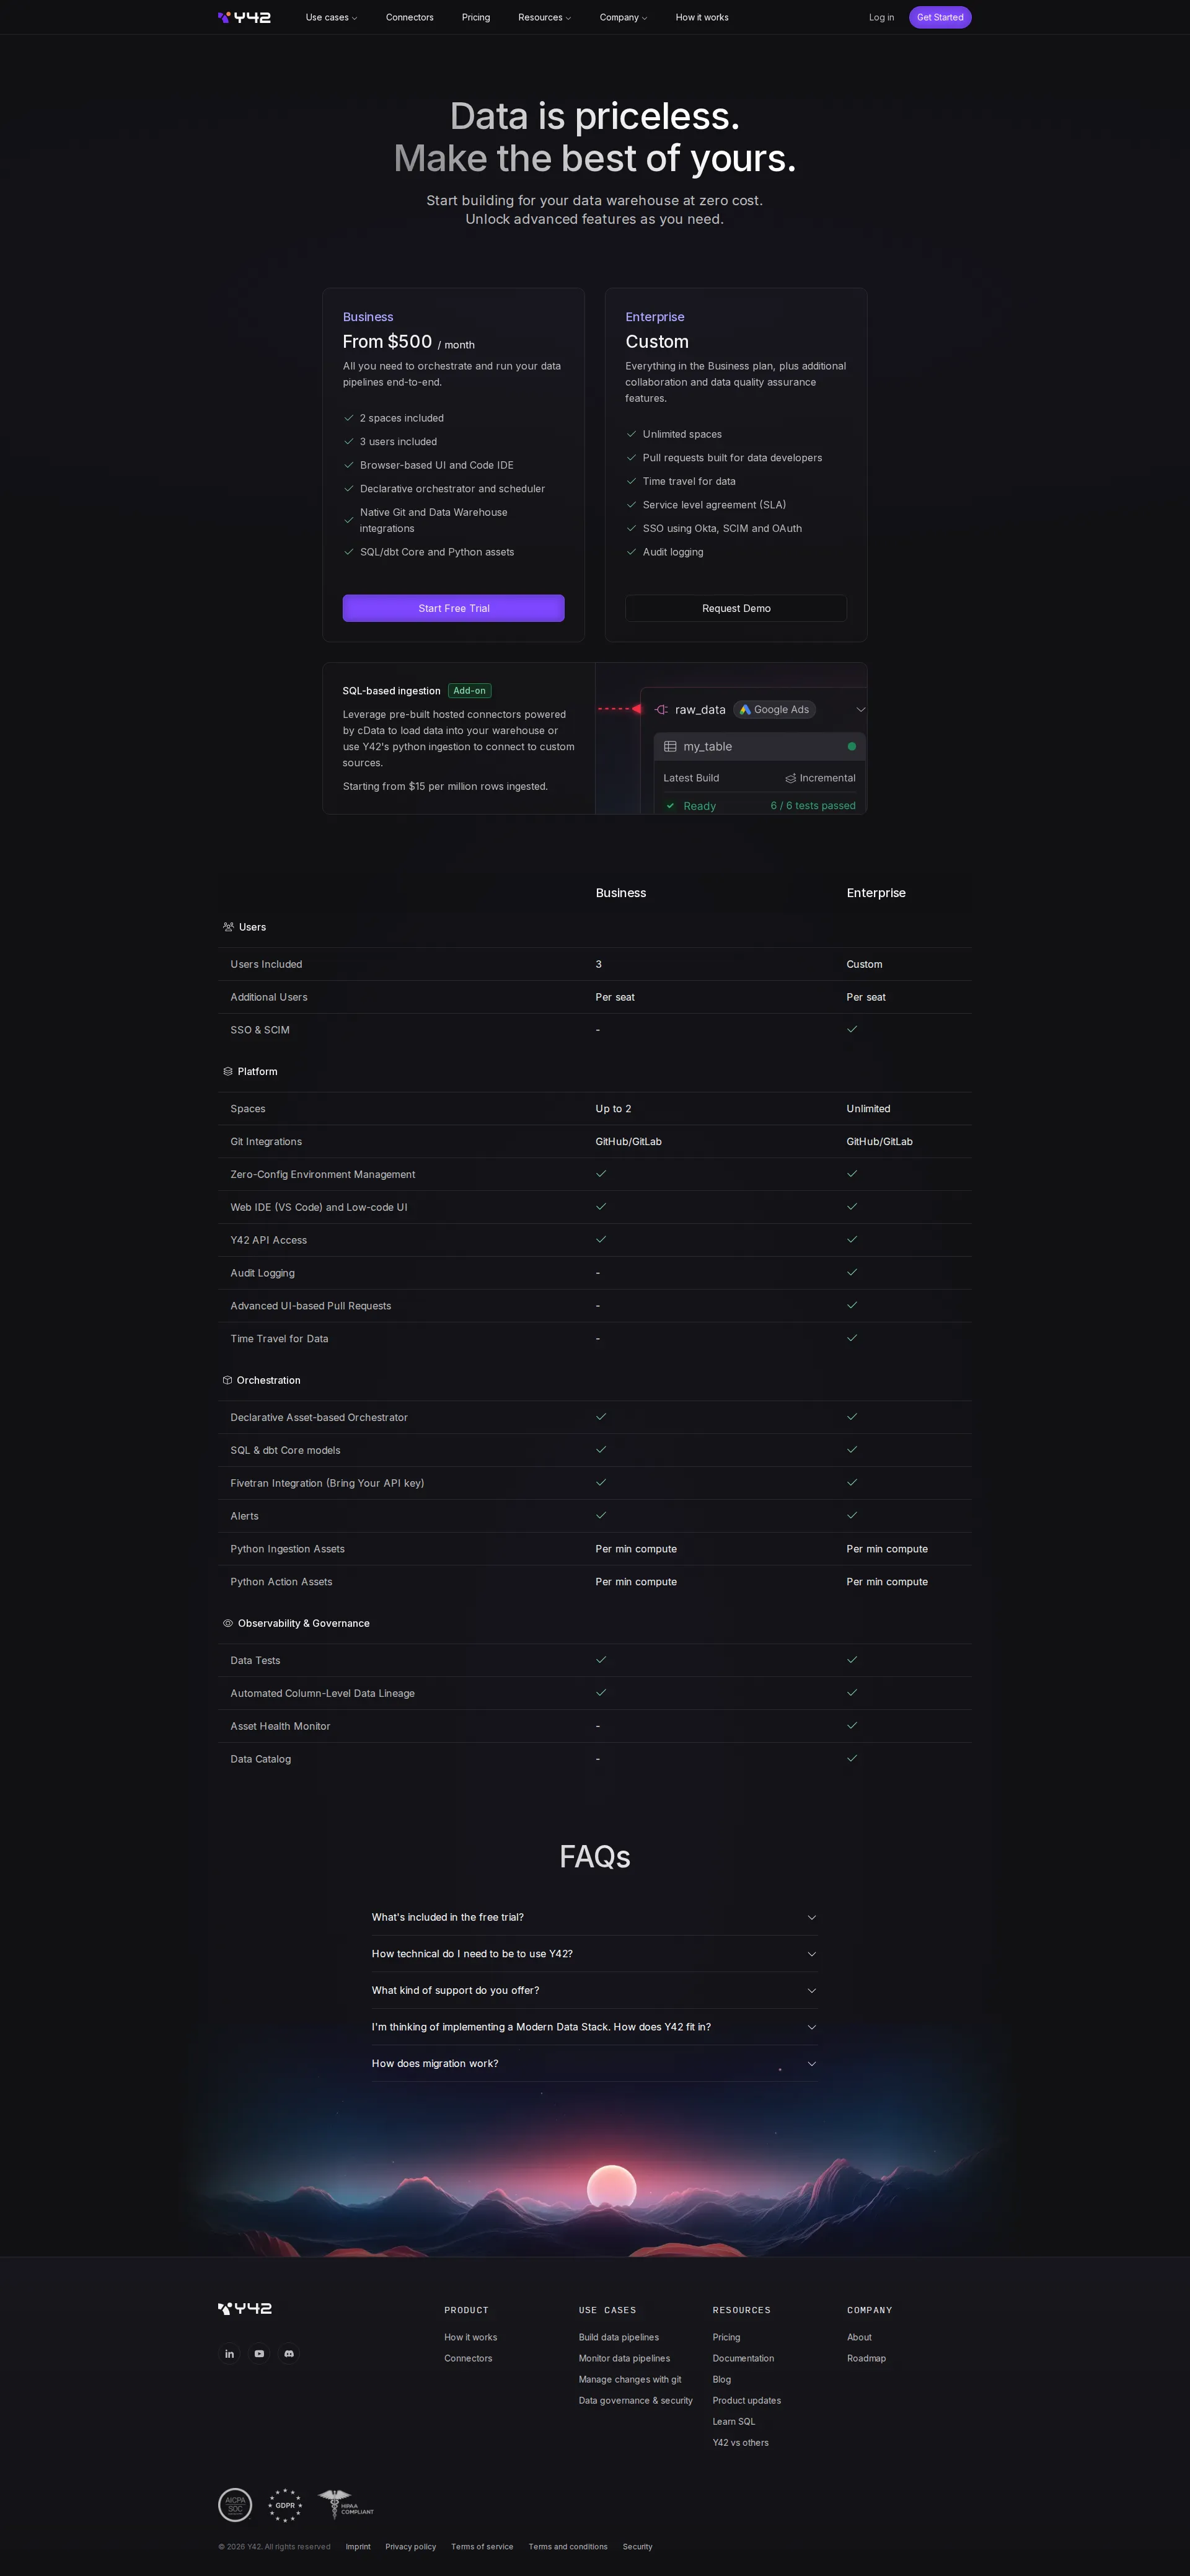Image resolution: width=1190 pixels, height=2576 pixels.
Task: Click the GDPR compliance badge
Action: point(285,2505)
